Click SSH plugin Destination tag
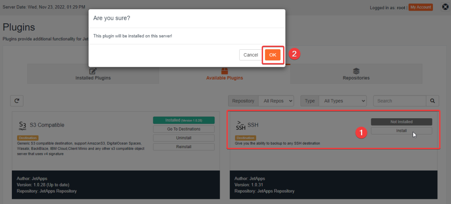 [x=245, y=138]
